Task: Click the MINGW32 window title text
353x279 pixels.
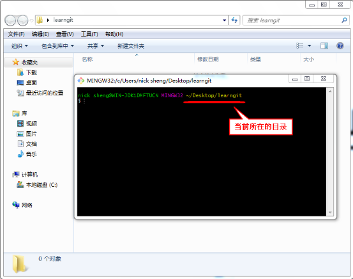Action: coord(149,81)
